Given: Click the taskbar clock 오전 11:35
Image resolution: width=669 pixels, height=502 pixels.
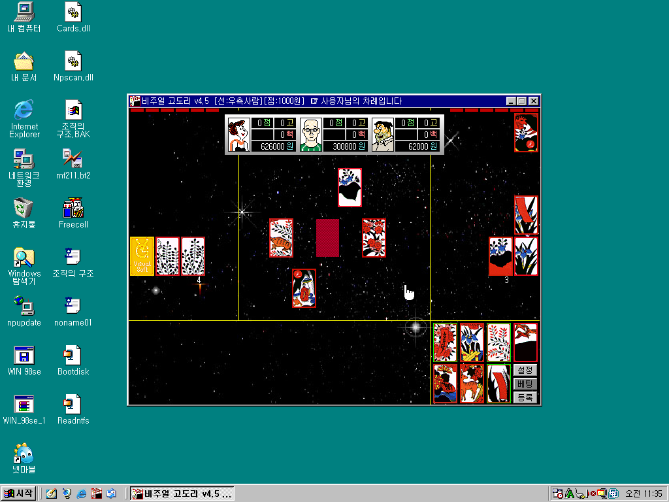Looking at the screenshot, I should pos(644,494).
